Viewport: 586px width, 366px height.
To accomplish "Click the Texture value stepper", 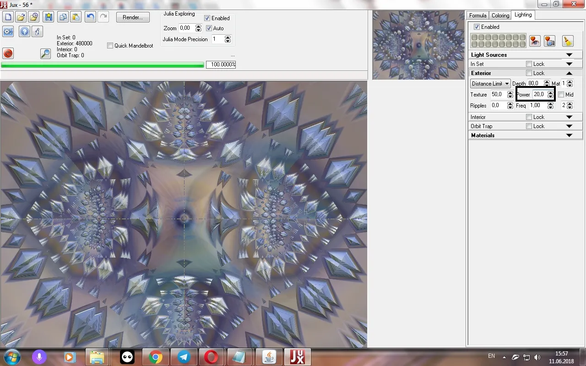I will pyautogui.click(x=510, y=95).
